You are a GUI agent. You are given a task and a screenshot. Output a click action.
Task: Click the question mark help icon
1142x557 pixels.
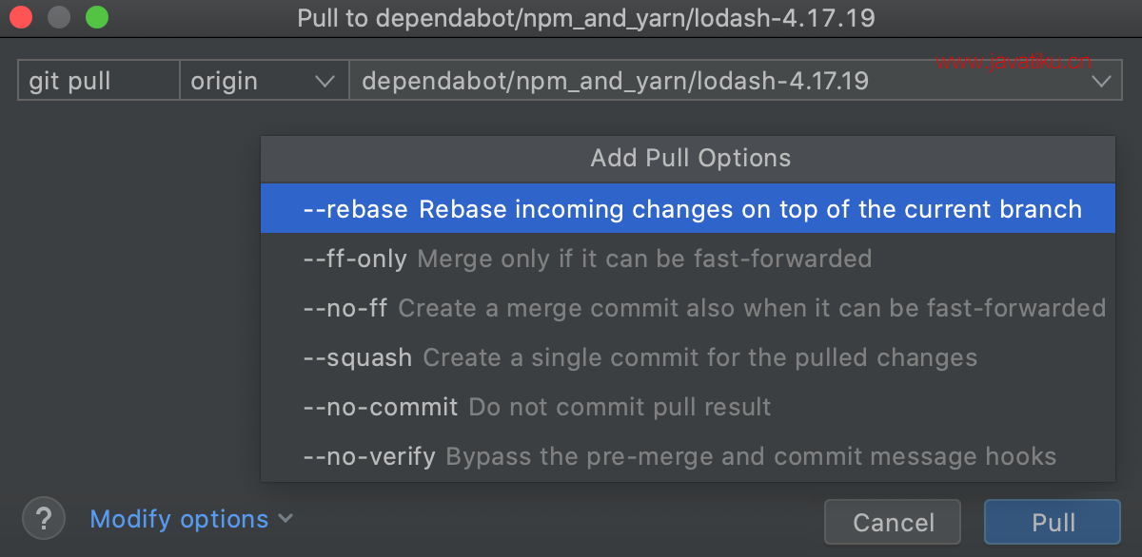pos(43,519)
